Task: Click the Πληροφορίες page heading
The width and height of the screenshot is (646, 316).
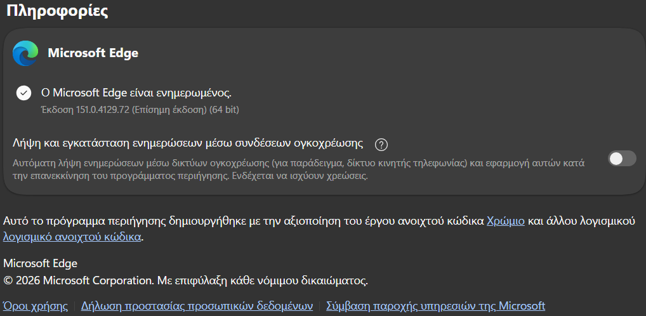Action: (x=57, y=11)
